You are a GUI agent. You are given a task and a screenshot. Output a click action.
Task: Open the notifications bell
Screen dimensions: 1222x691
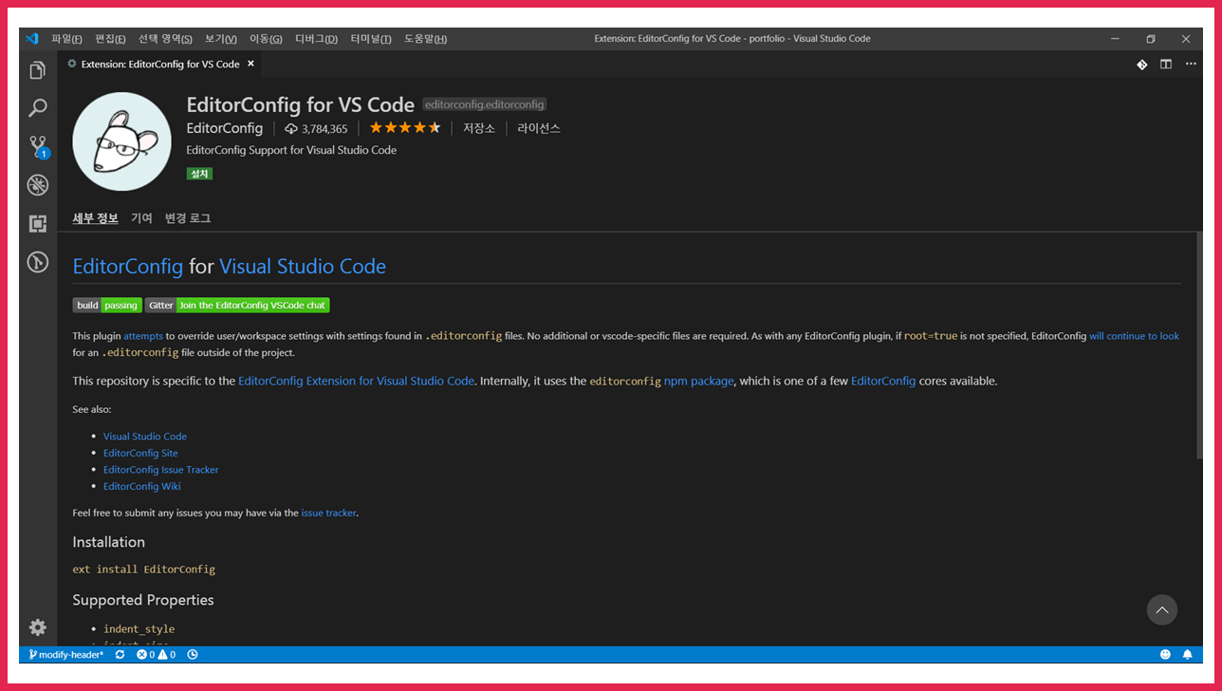[1187, 655]
